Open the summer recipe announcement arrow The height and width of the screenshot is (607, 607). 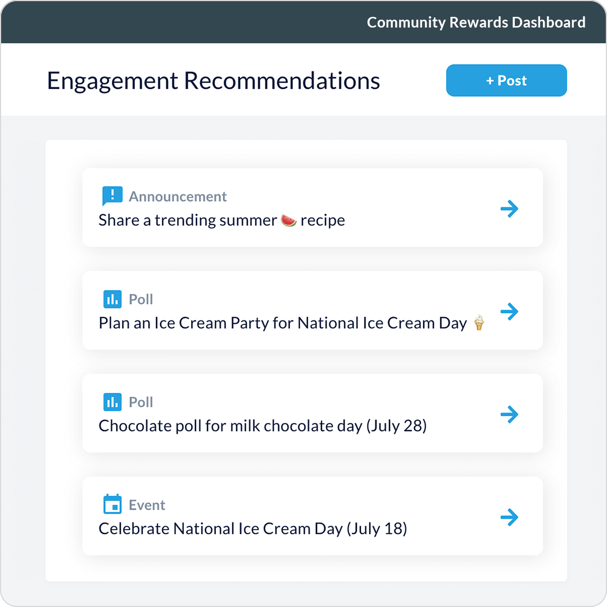pyautogui.click(x=509, y=209)
